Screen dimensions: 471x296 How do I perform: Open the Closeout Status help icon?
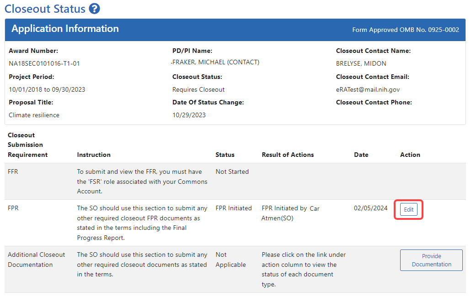[95, 9]
